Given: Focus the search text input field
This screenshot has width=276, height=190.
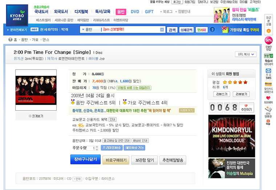Looking at the screenshot, I should 131,29.
